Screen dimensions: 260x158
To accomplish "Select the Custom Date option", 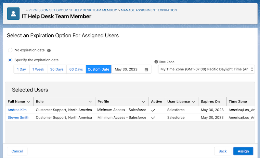I will pos(98,69).
